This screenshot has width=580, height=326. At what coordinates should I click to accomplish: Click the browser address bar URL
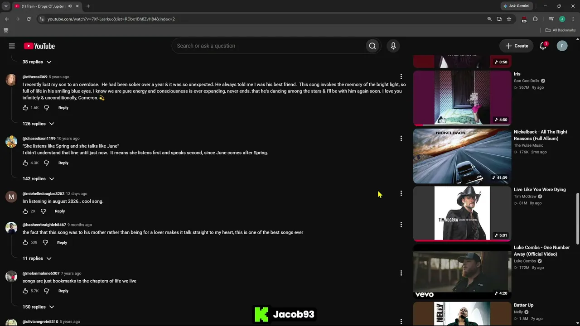[x=111, y=19]
